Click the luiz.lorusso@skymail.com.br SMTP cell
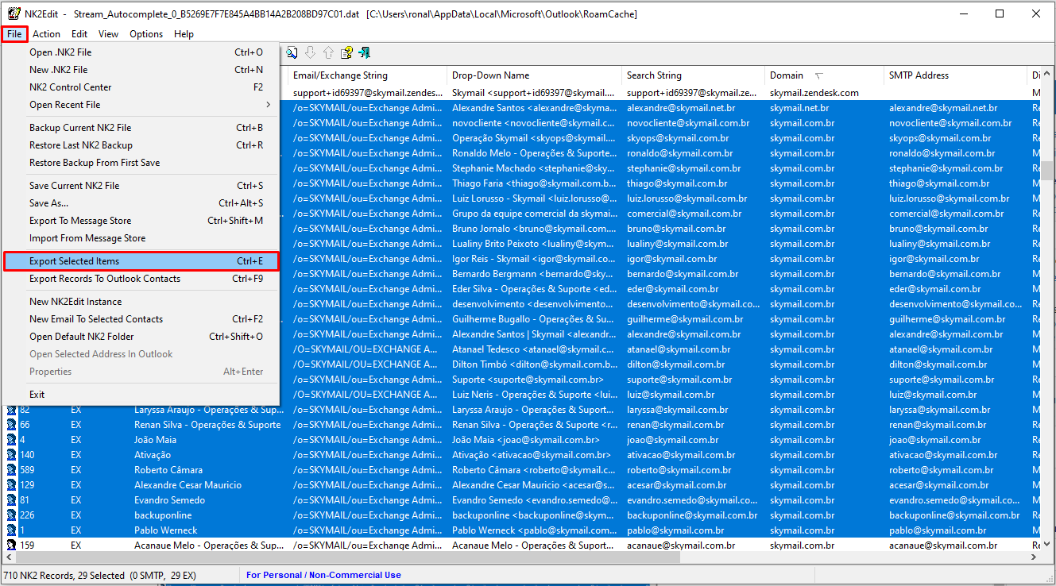The height and width of the screenshot is (586, 1056). 950,199
